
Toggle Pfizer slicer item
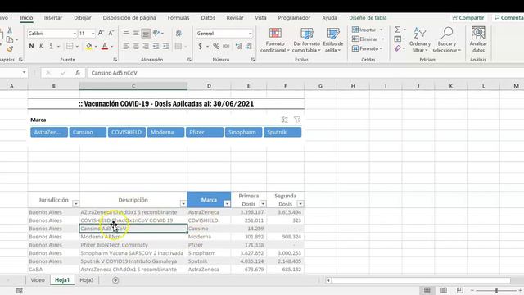(x=205, y=132)
